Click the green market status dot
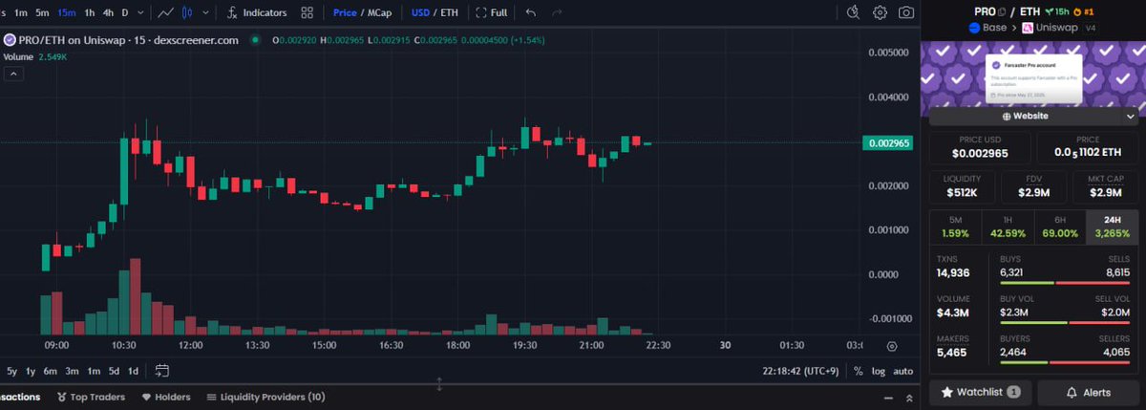Viewport: 1146px width, 410px height. click(x=255, y=41)
